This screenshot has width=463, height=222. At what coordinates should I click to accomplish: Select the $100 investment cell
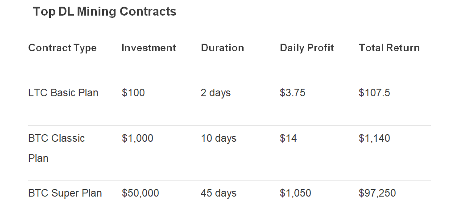pyautogui.click(x=133, y=93)
